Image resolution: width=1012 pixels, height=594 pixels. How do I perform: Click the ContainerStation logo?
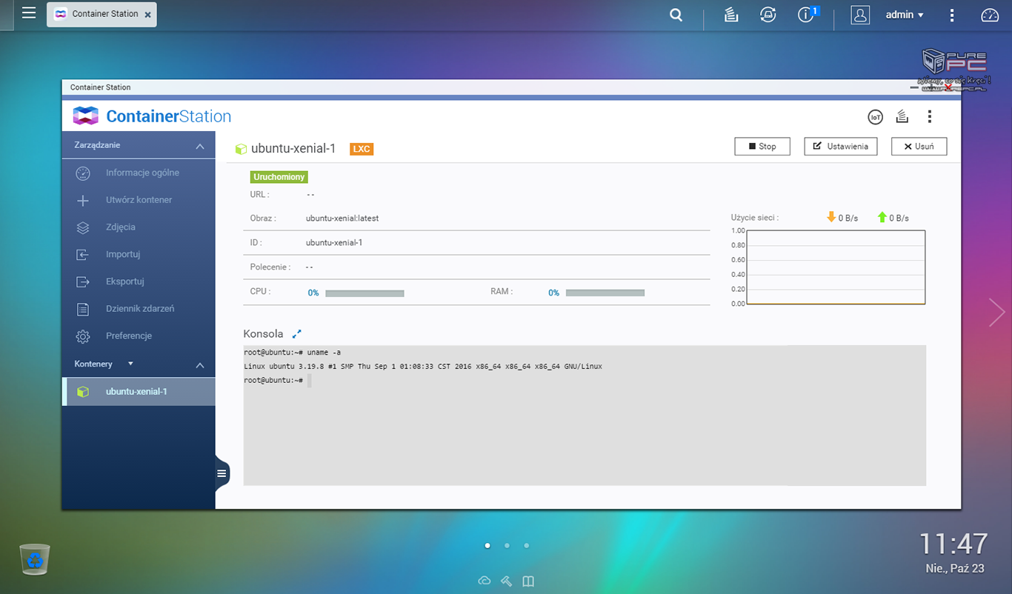(x=152, y=116)
